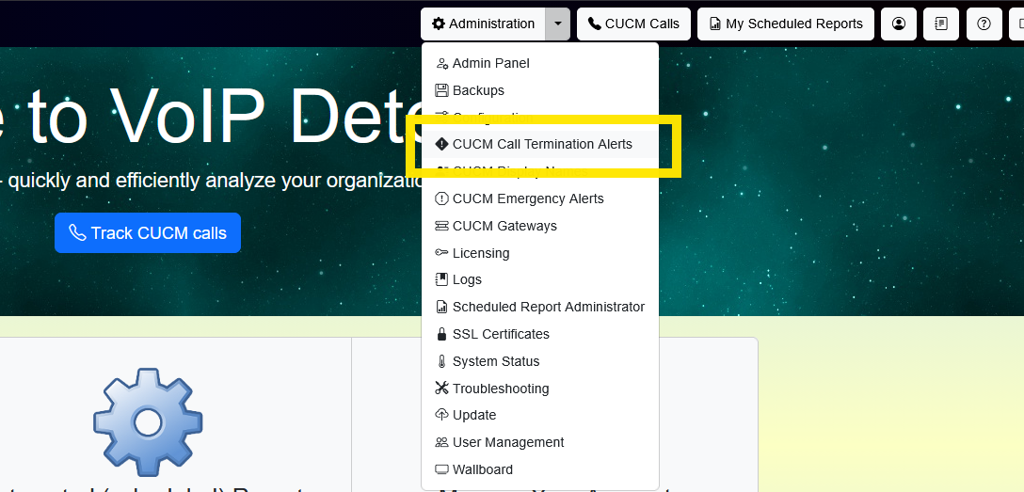This screenshot has width=1024, height=492.
Task: Open Wallboard menu entry
Action: point(540,469)
